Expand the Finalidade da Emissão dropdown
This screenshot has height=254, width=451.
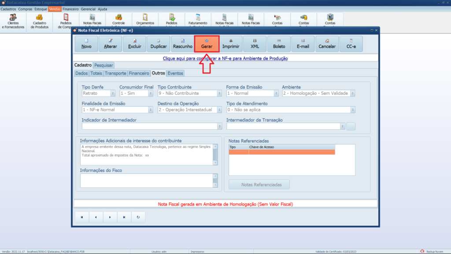pos(150,110)
